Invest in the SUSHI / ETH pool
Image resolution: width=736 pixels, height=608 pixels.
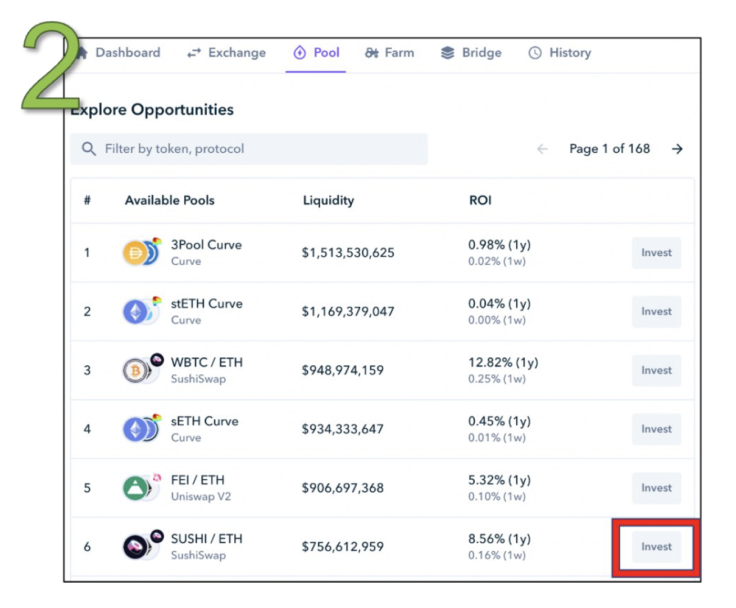click(656, 547)
